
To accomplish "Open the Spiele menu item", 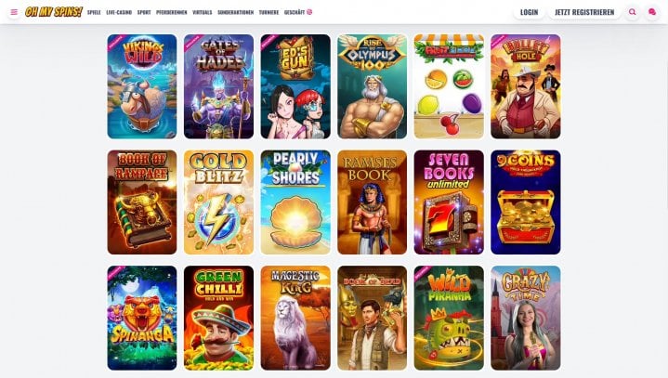I will [94, 12].
